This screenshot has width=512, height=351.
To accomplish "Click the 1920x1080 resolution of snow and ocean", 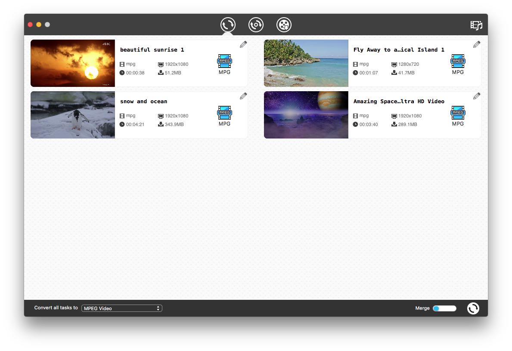I will pos(176,116).
